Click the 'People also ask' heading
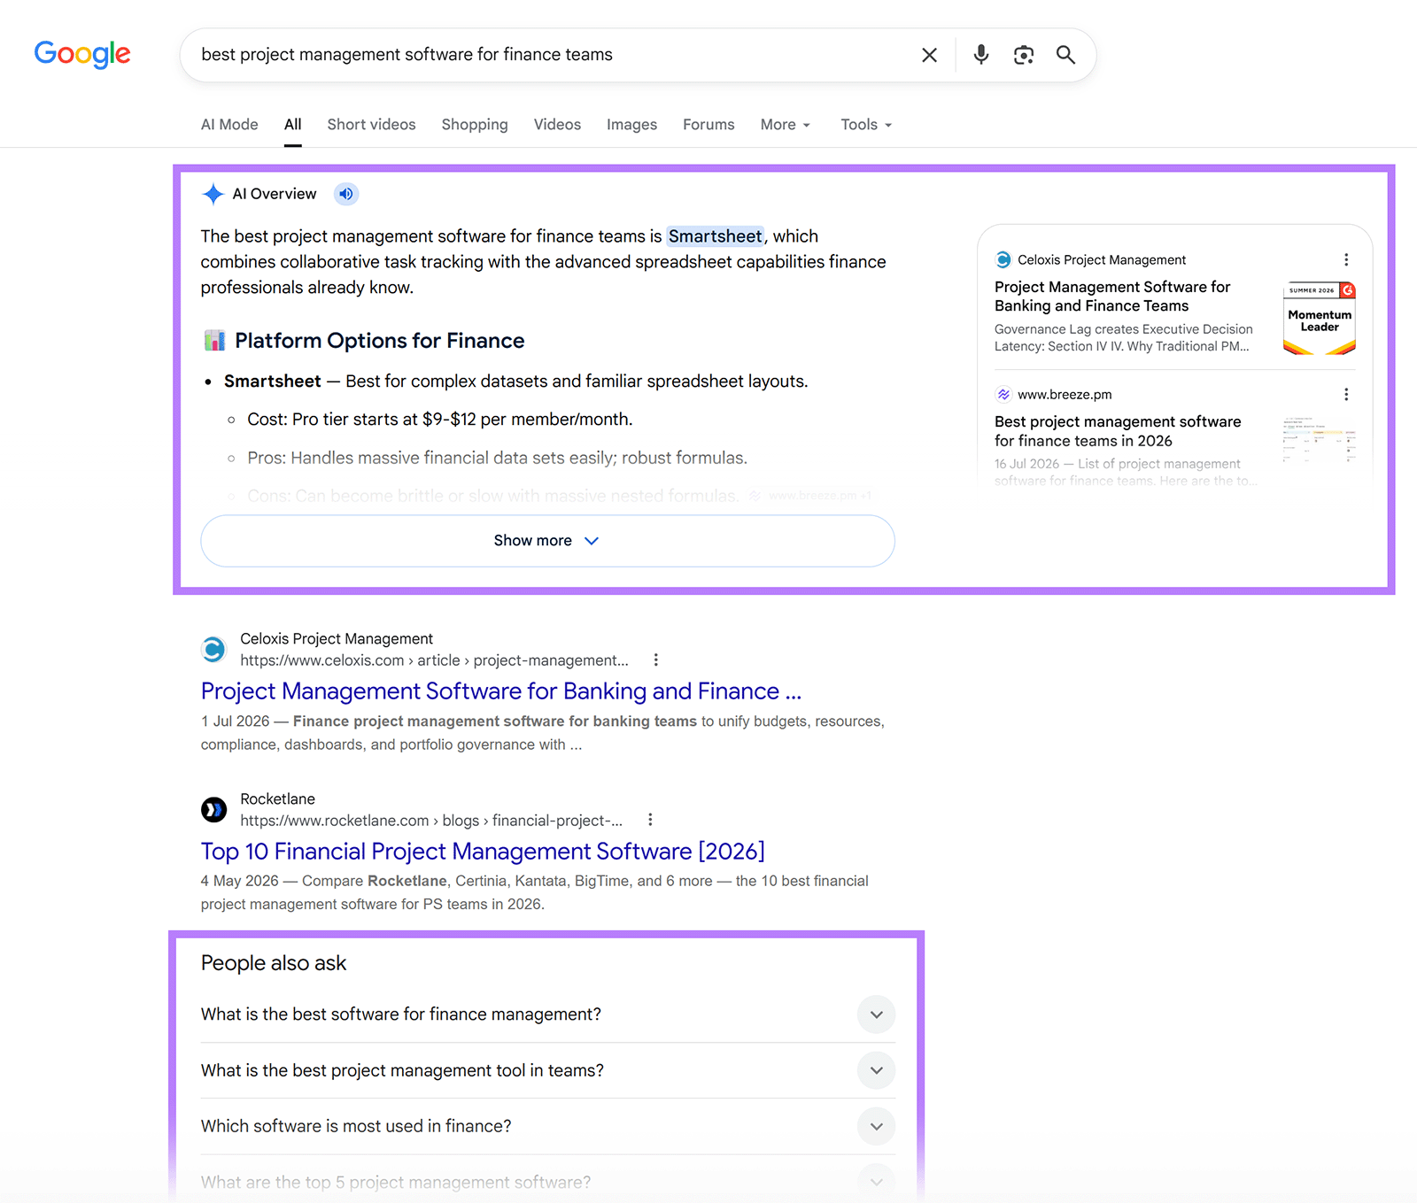1417x1203 pixels. click(274, 963)
